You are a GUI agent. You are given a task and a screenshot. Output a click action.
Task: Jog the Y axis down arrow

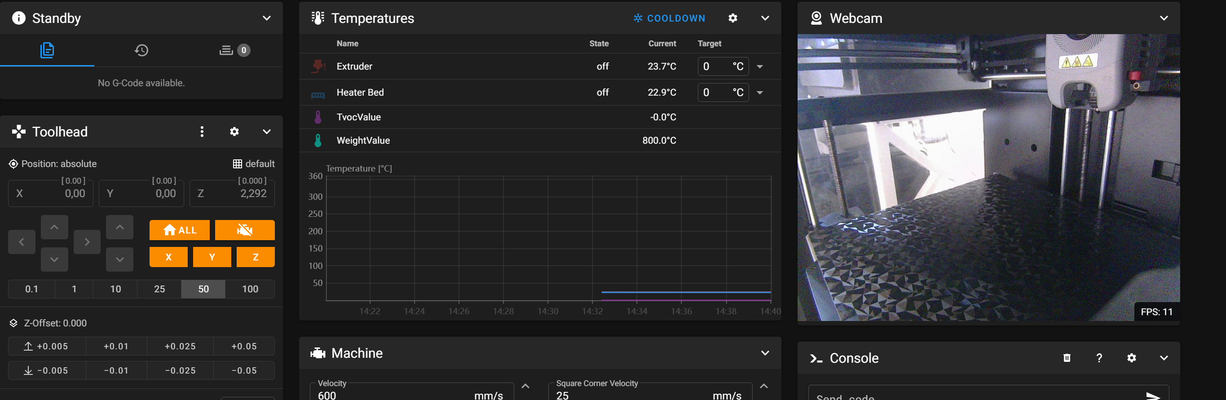(54, 259)
